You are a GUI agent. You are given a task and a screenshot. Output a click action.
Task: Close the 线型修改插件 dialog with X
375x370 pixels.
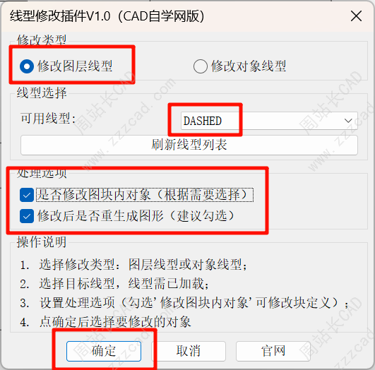(x=356, y=16)
